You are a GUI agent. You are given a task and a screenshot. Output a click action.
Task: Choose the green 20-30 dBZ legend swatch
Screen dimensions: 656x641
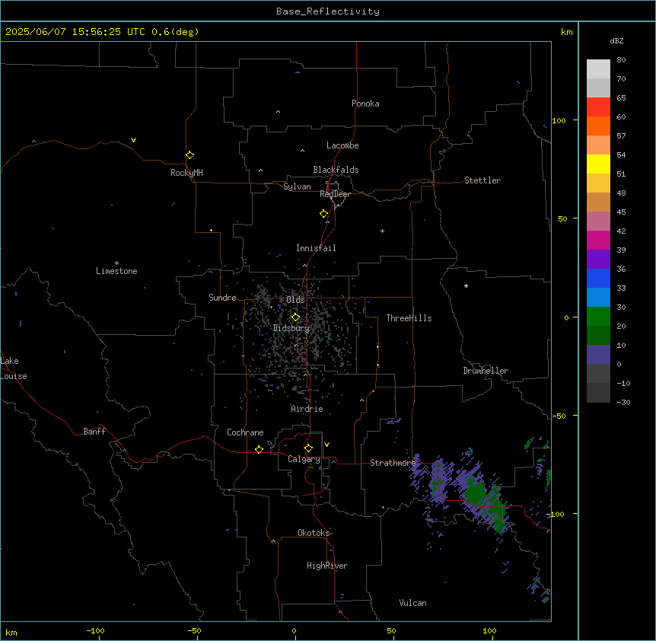click(598, 317)
